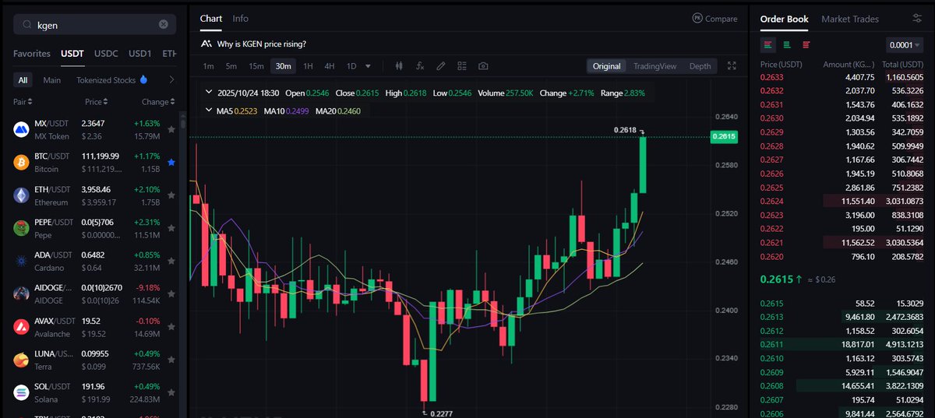935x418 pixels.
Task: Favorite the ADA/USDT pair star
Action: pyautogui.click(x=171, y=261)
